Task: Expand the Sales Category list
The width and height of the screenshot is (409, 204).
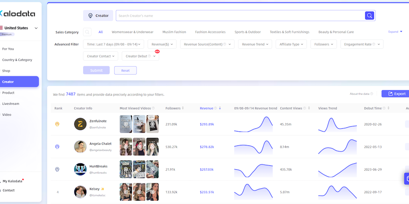Action: 395,32
